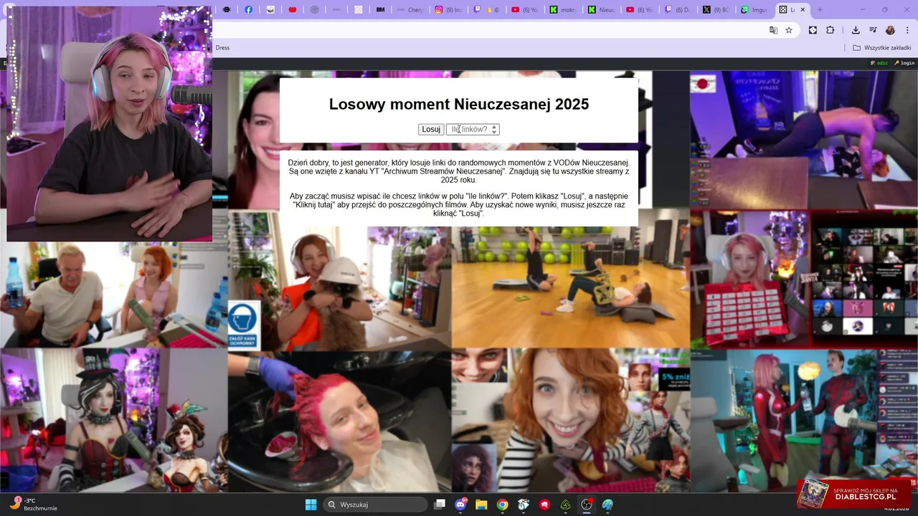Open the BM browser tab
The width and height of the screenshot is (918, 516).
380,10
